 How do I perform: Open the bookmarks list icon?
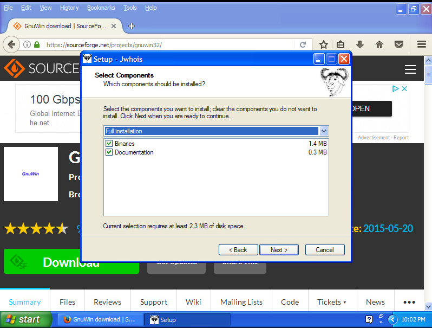(x=341, y=44)
